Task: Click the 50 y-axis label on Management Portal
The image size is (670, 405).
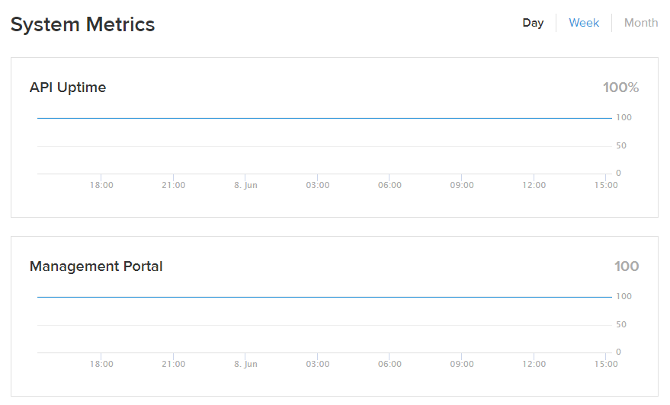Action: pos(621,324)
